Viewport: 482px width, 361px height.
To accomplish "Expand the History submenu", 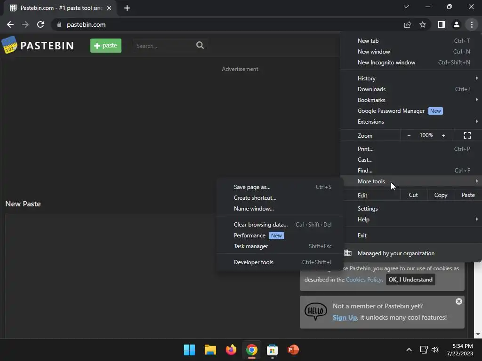I will 411,78.
